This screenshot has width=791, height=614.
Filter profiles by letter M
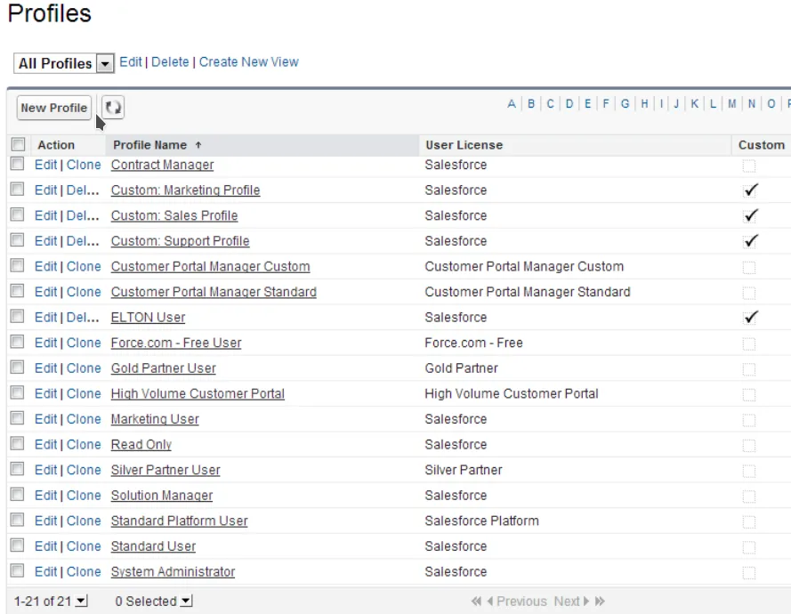coord(732,104)
